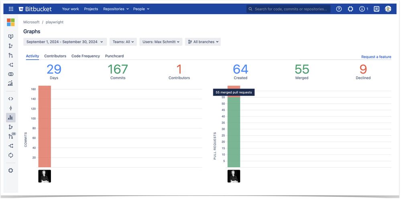
Task: Open the People dropdown menu
Action: pos(141,9)
